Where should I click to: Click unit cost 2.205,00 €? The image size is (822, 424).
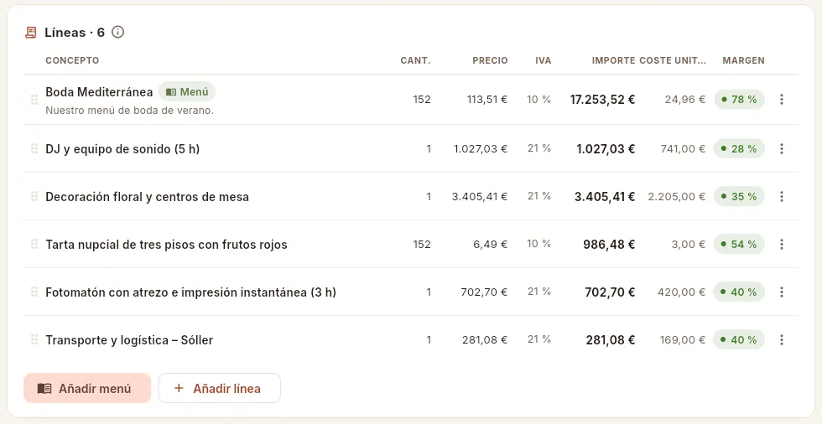click(677, 196)
